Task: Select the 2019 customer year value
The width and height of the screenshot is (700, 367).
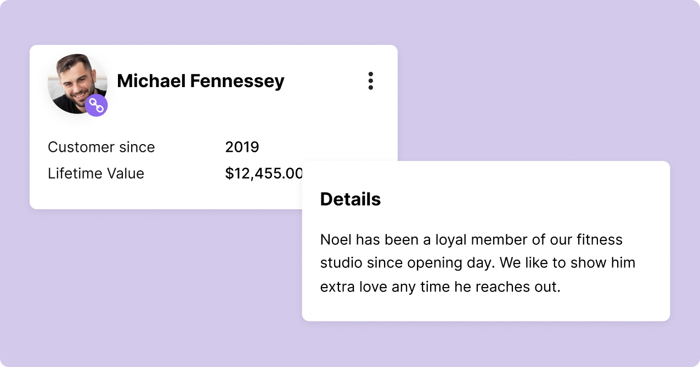Action: pyautogui.click(x=242, y=147)
